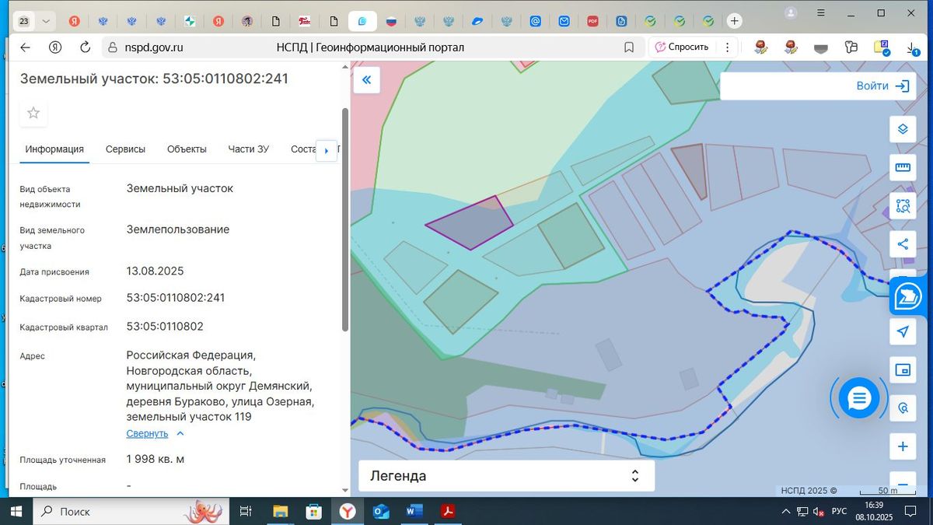Click the blue map-assistant side tab icon
933x525 pixels.
[x=908, y=296]
